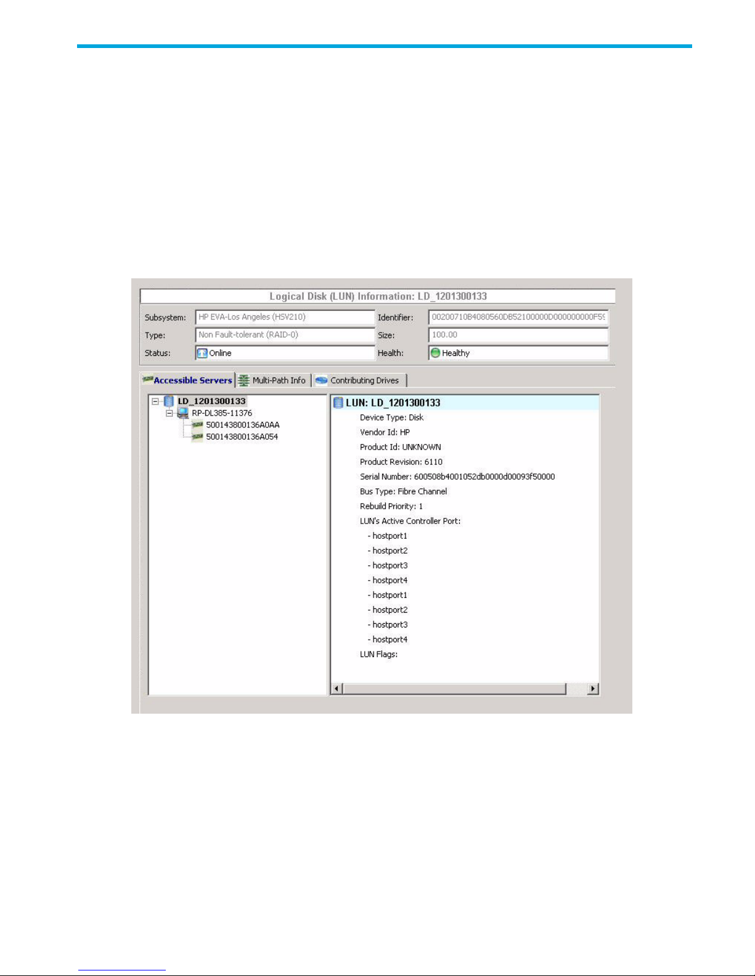Image resolution: width=755 pixels, height=976 pixels.
Task: Click the scroll left arrow in details pane
Action: point(337,688)
